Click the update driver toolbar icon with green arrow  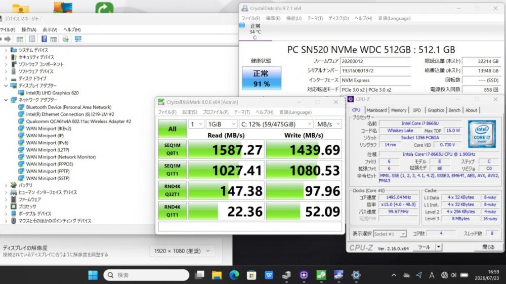[65, 39]
